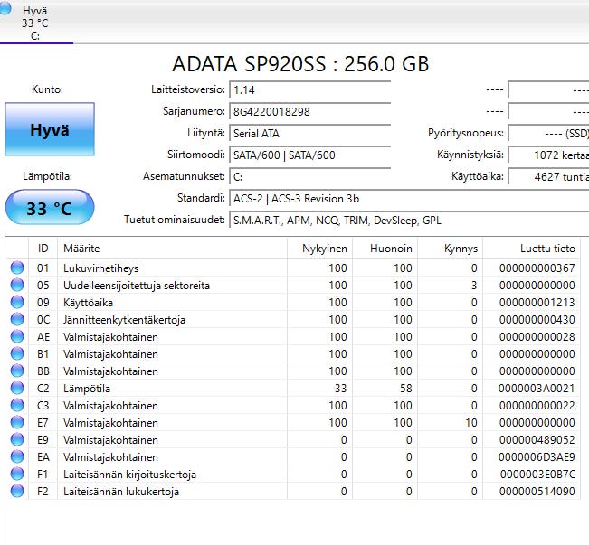Click the Siirtomoodi SATA/600 field
Viewport: 589px width, 545px height.
click(x=309, y=155)
